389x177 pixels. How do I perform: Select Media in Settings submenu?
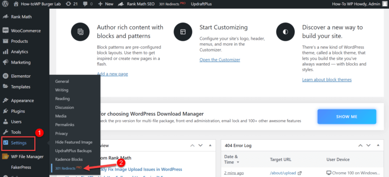tap(61, 116)
